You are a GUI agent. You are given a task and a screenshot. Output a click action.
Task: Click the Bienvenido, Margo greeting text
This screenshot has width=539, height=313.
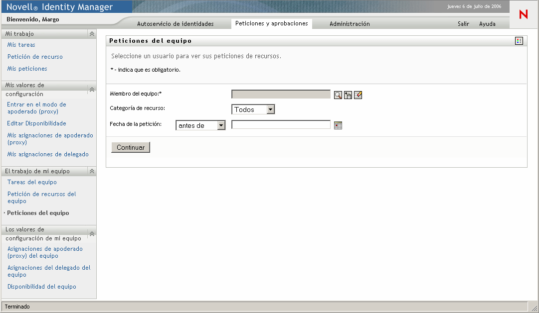32,19
